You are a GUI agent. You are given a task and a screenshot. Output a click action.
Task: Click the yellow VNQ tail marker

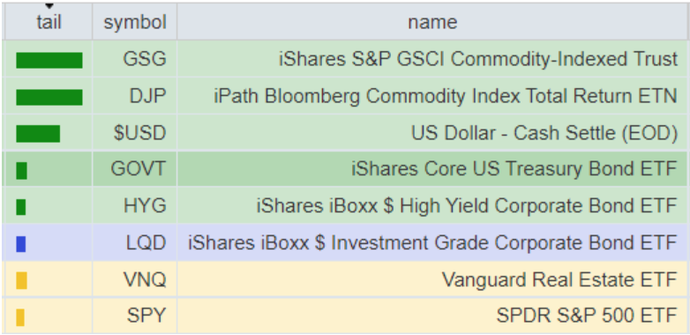[x=21, y=280]
